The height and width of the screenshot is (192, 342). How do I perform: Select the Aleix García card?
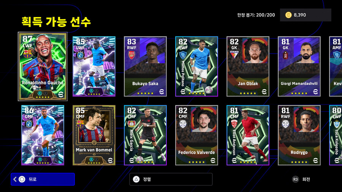click(145, 135)
